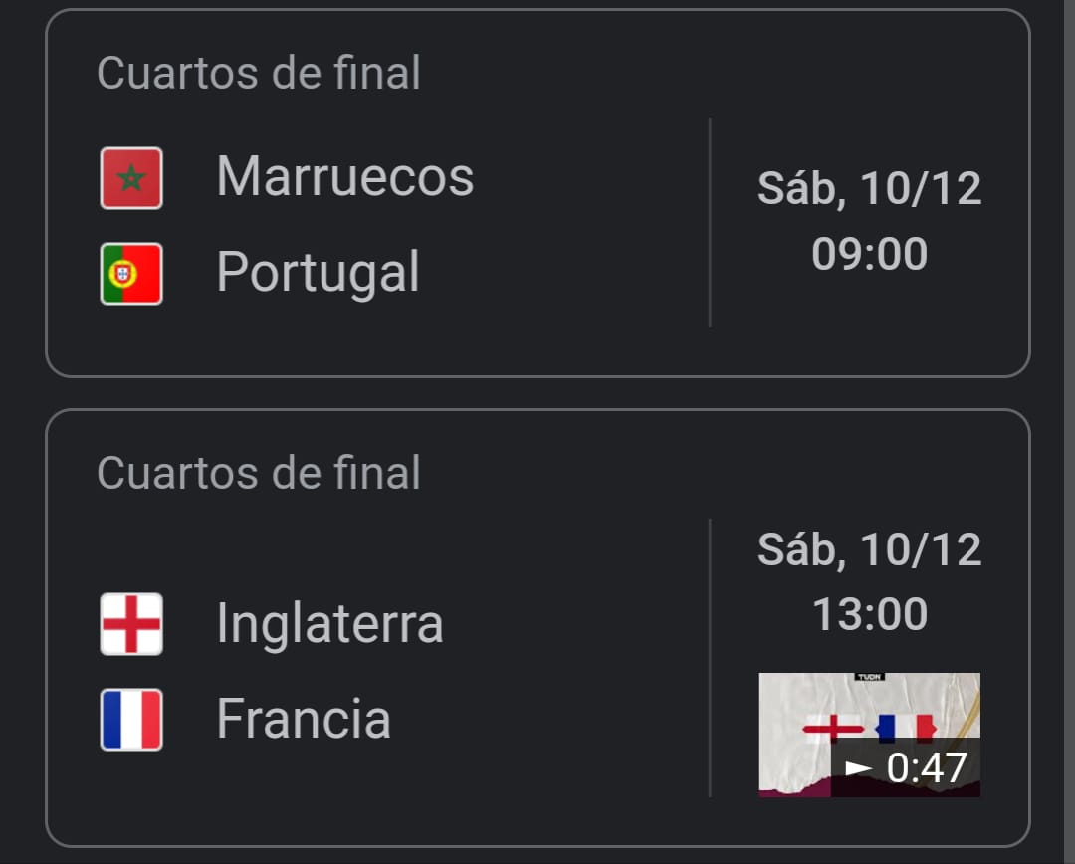Image resolution: width=1075 pixels, height=864 pixels.
Task: Select the Francia team name
Action: click(304, 719)
